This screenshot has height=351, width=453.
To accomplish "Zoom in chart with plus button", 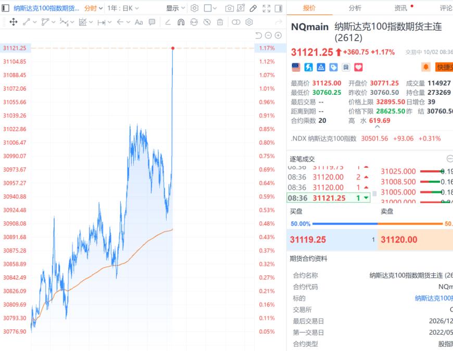I will tap(278, 35).
